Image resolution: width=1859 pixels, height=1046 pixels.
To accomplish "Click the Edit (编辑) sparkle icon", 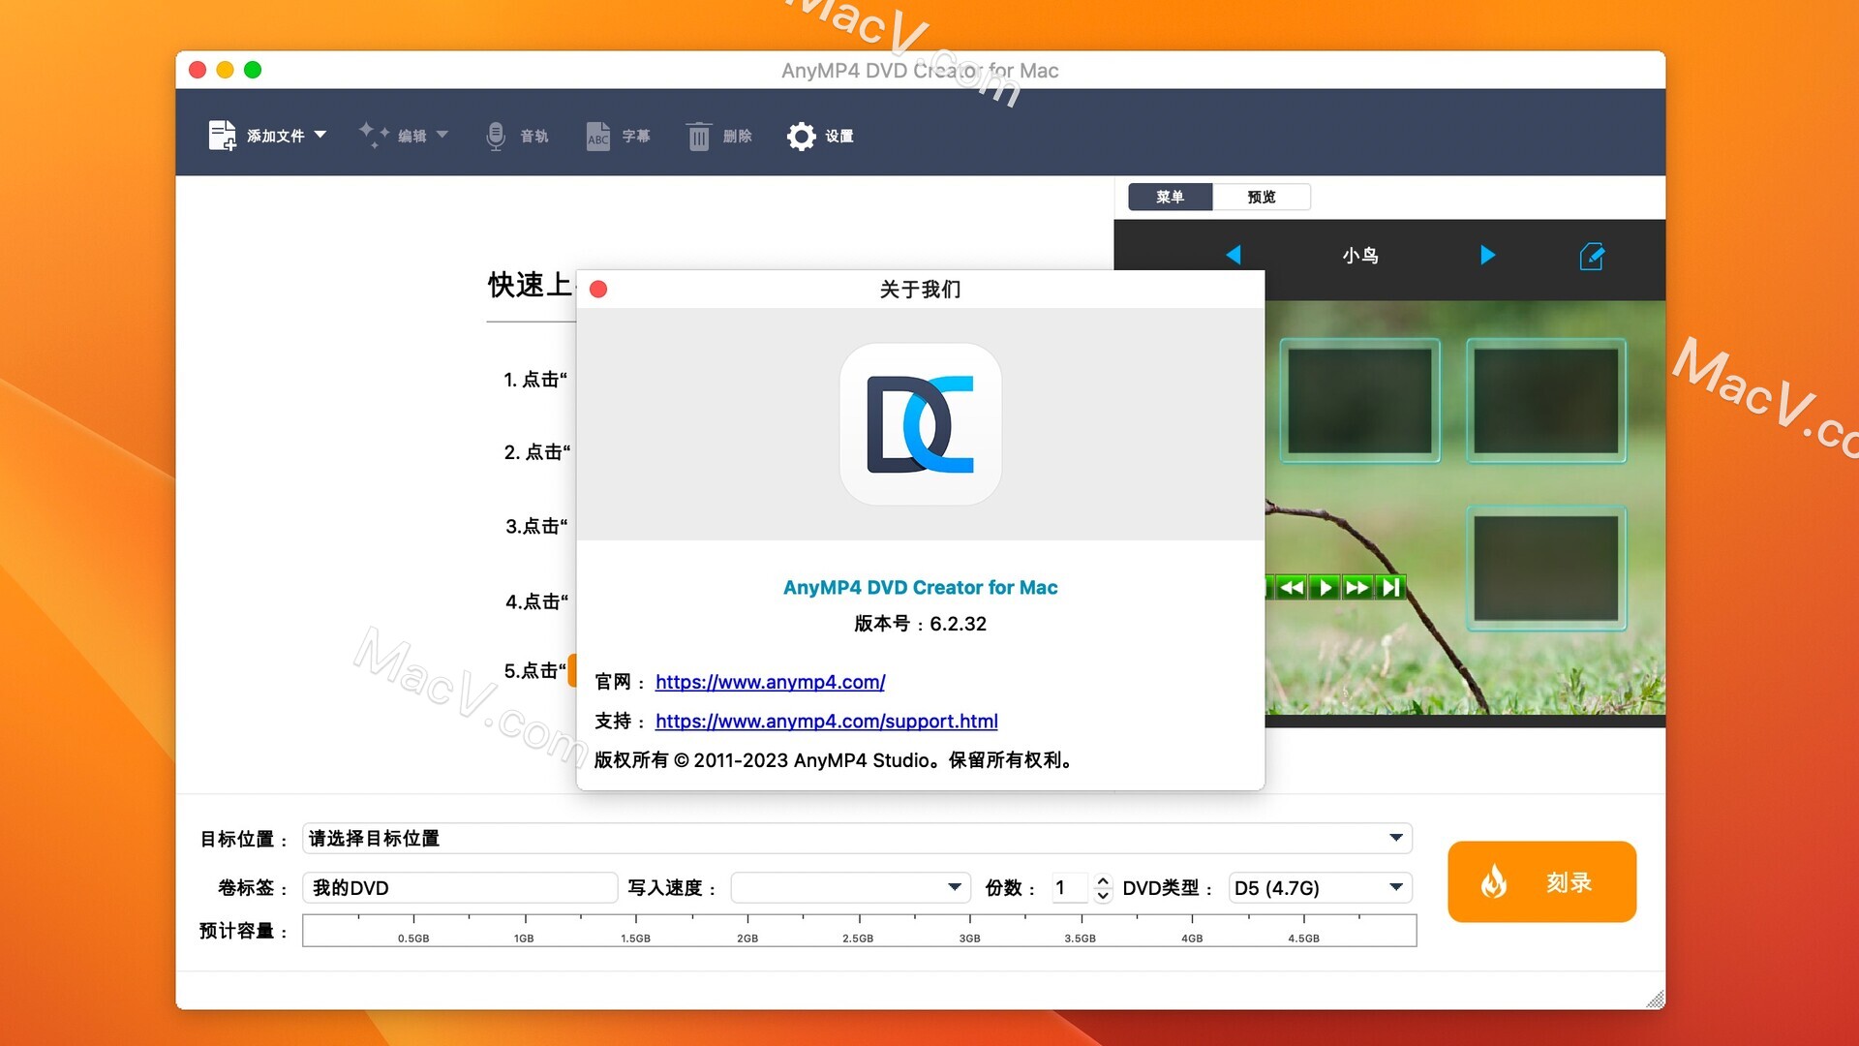I will point(374,136).
